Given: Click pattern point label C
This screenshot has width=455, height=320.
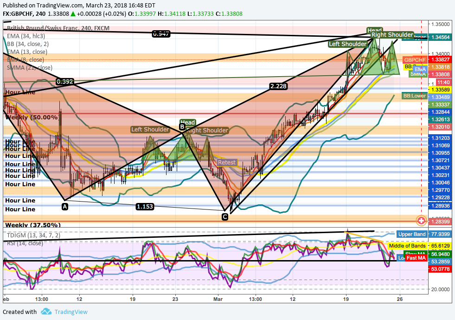Looking at the screenshot, I should click(x=224, y=217).
